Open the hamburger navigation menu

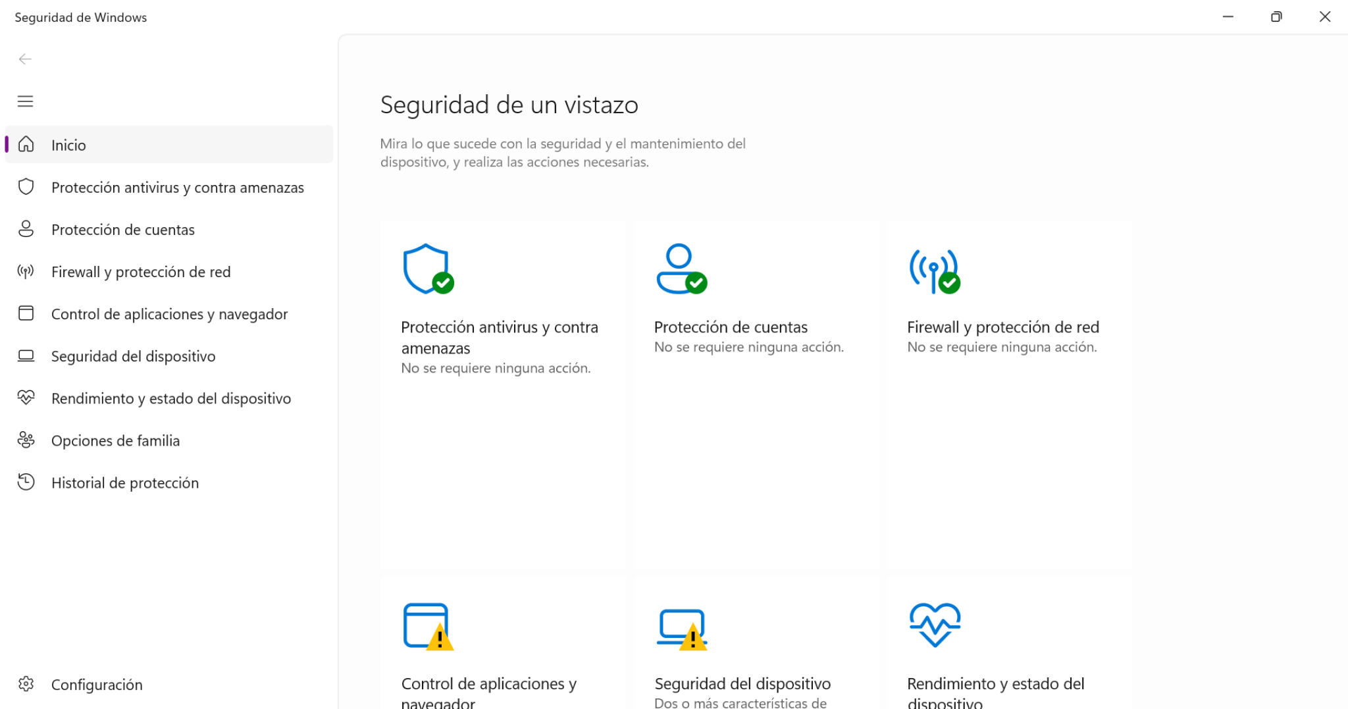(x=25, y=101)
